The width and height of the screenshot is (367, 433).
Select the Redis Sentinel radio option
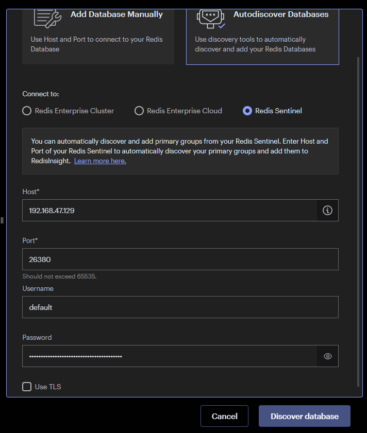(x=247, y=111)
